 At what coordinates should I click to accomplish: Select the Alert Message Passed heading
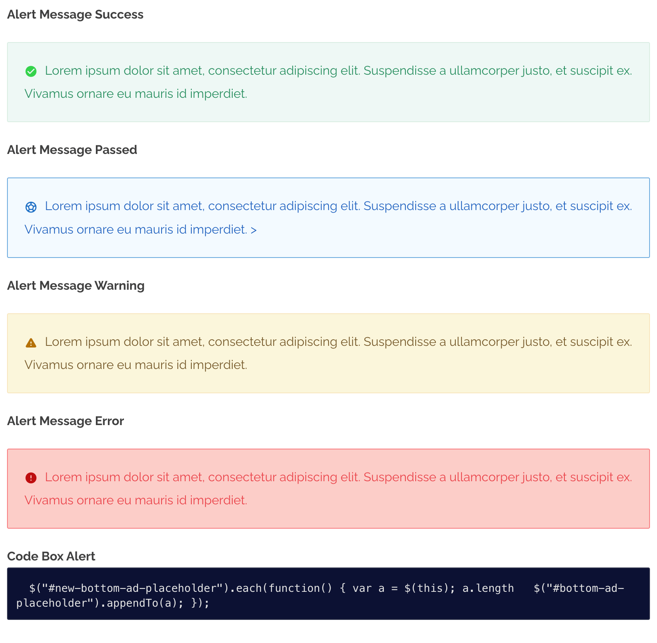(x=72, y=150)
